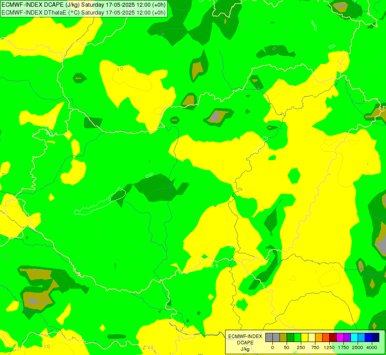
Task: Click the J/kg unit label in legend
Action: [245, 349]
